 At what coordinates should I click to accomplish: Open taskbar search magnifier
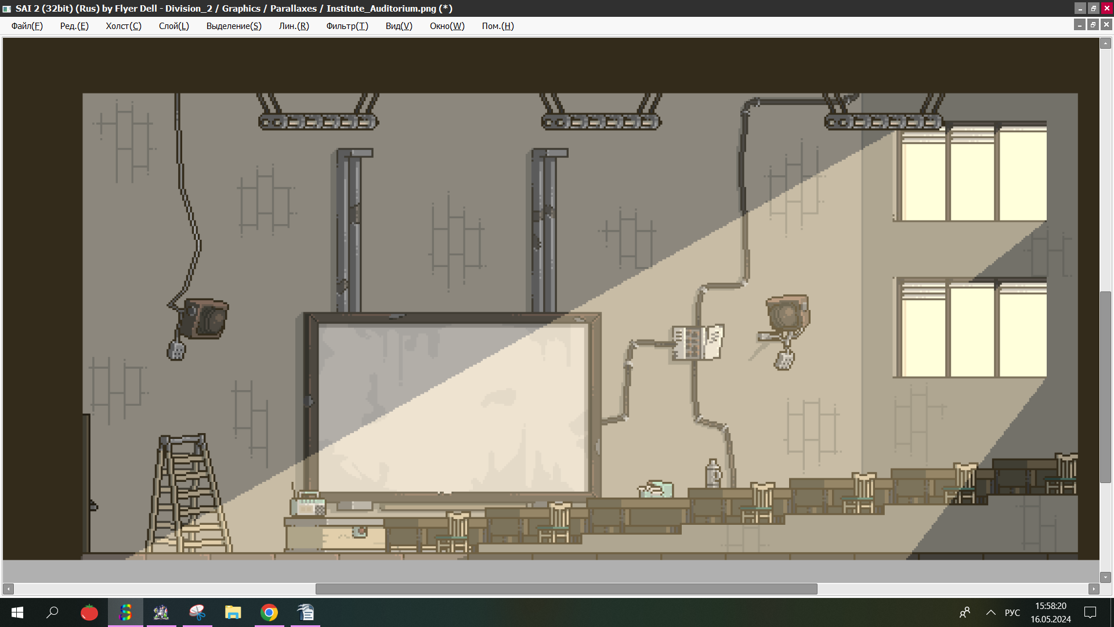pos(53,612)
